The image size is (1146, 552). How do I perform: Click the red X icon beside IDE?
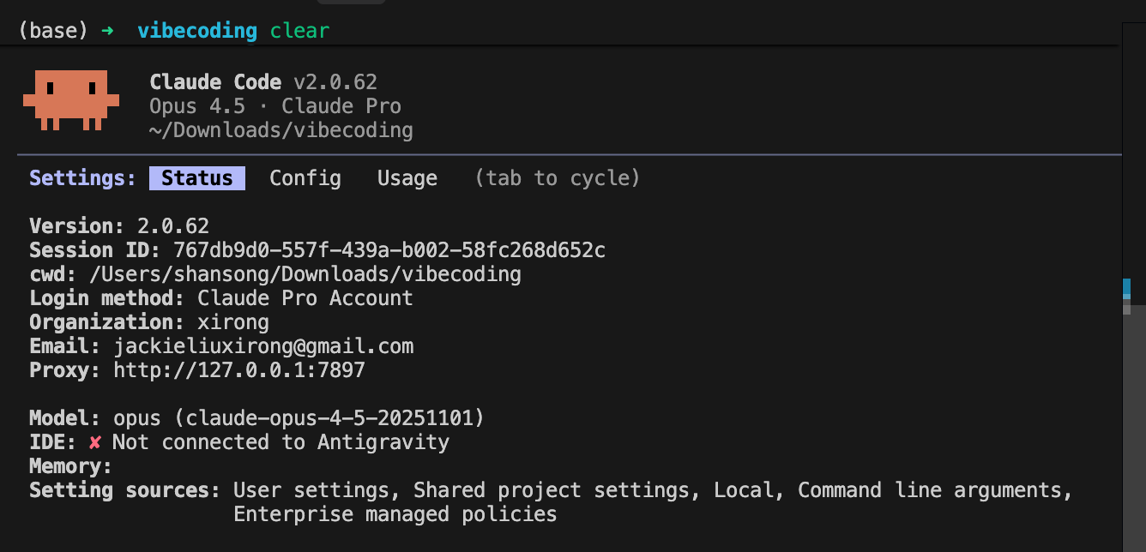(95, 442)
